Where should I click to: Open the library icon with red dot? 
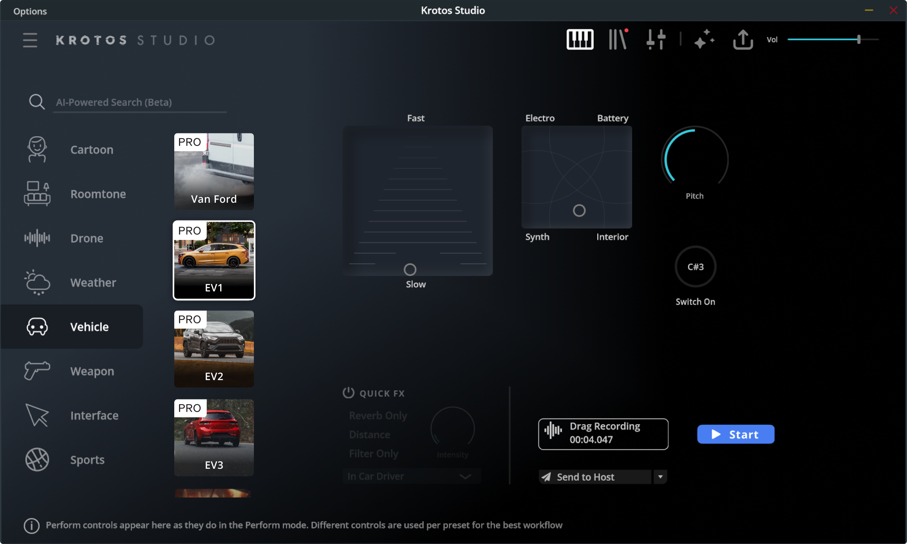click(618, 39)
